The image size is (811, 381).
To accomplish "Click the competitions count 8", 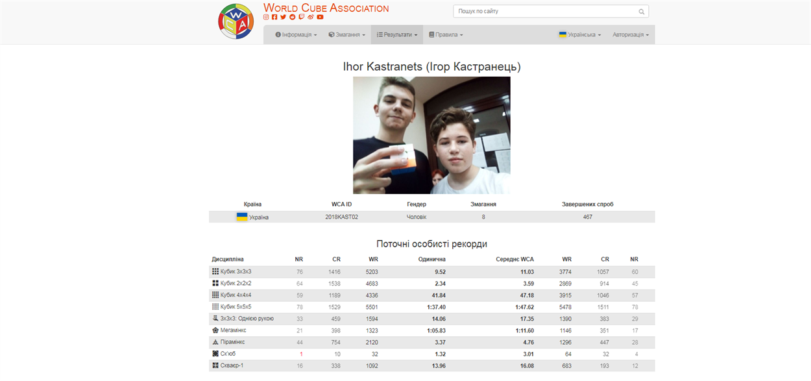I will (483, 217).
